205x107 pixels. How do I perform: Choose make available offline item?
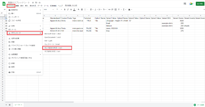(25, 58)
